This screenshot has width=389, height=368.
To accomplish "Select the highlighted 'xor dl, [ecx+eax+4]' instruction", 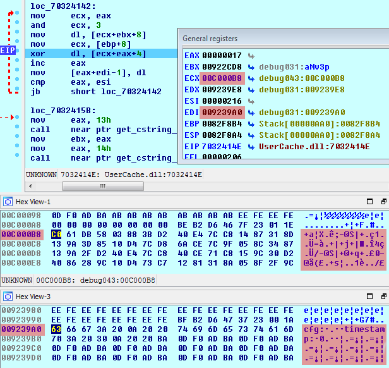I will point(101,54).
